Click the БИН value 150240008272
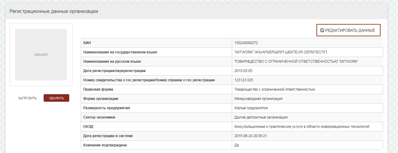This screenshot has width=398, height=153. 246,43
